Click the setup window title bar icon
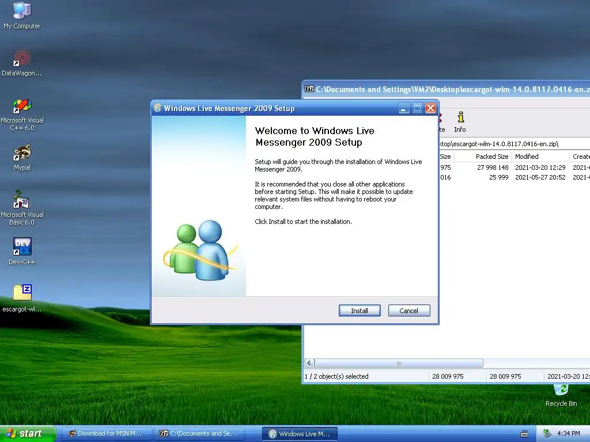 (x=158, y=108)
